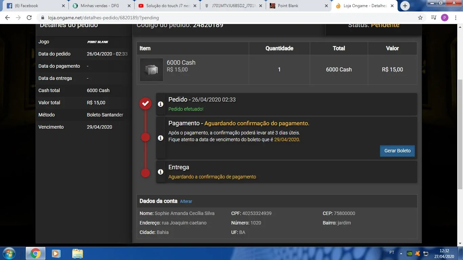Click the info icon in the Pedido step
Viewport: 463px width, 260px height.
tap(161, 104)
